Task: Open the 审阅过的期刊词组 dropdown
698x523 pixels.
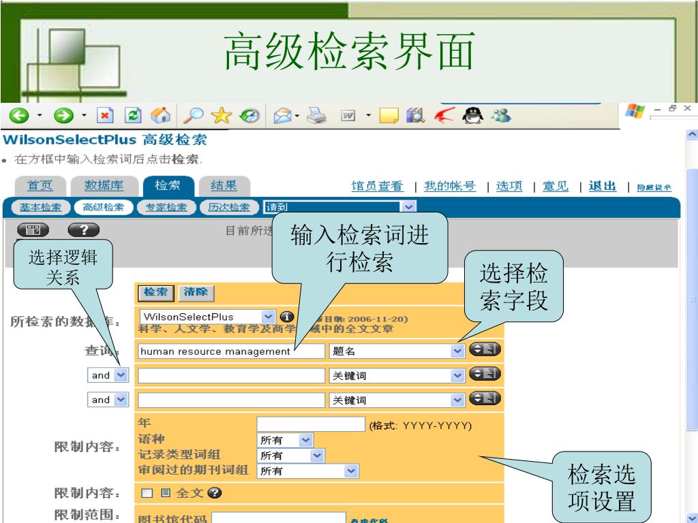Action: (x=351, y=471)
